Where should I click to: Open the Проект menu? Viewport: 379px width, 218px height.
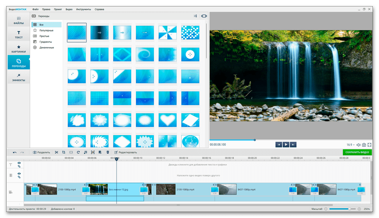tap(58, 8)
